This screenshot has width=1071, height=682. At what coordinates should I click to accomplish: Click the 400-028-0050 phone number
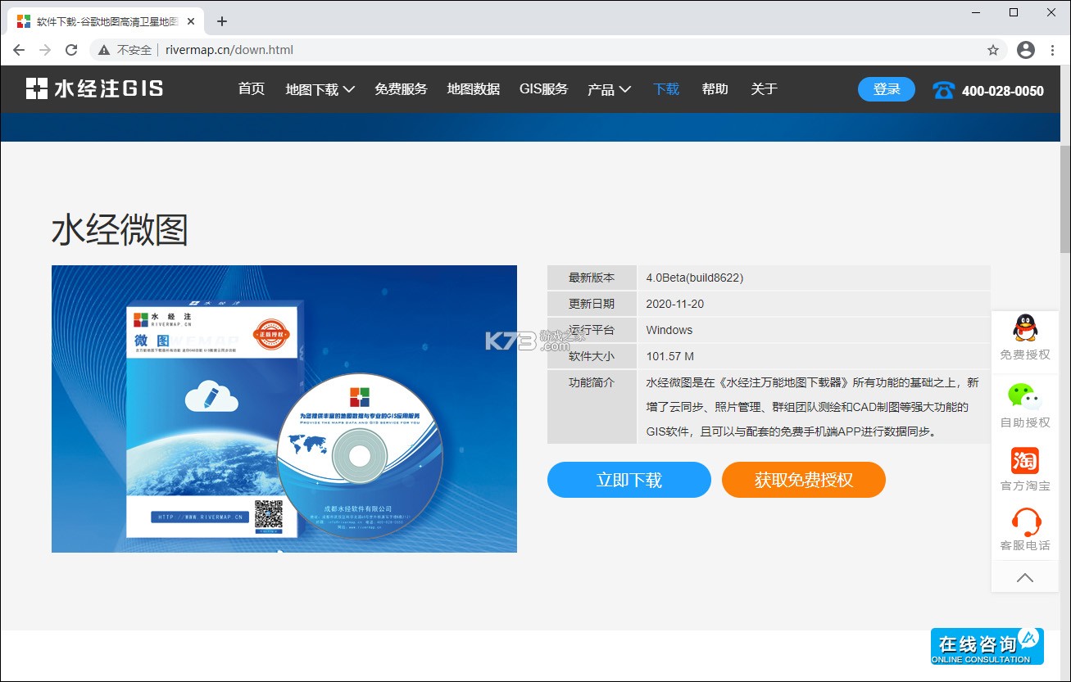1003,91
